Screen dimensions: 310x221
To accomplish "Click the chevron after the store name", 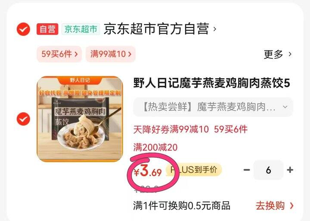I will 215,29.
